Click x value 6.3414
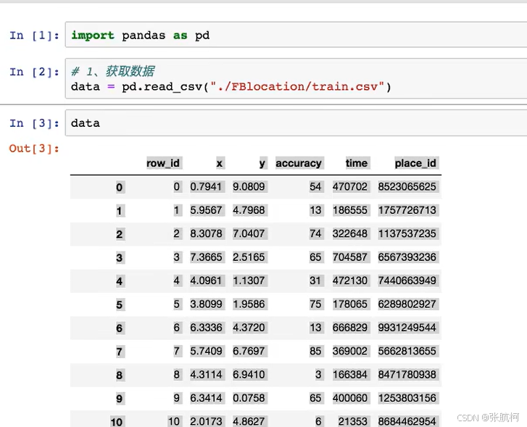The width and height of the screenshot is (527, 427). click(x=207, y=398)
